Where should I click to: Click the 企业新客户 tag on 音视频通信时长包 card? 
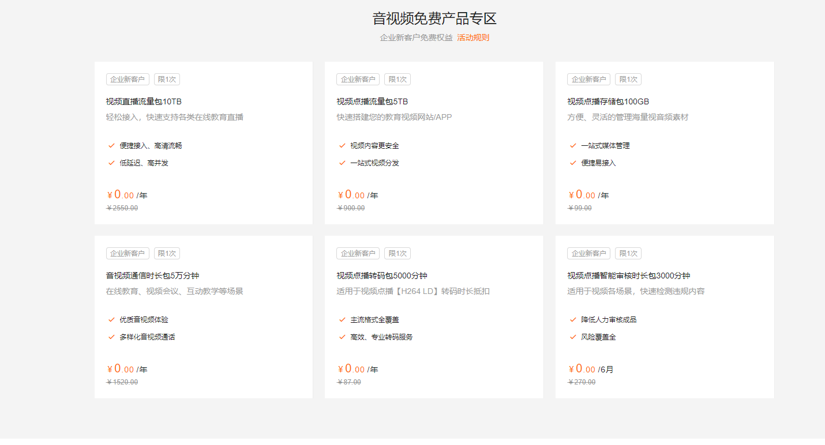click(x=127, y=254)
